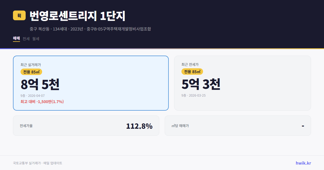Click the 전용 85㎡ badge on sale card
This screenshot has width=324, height=170.
pyautogui.click(x=31, y=72)
